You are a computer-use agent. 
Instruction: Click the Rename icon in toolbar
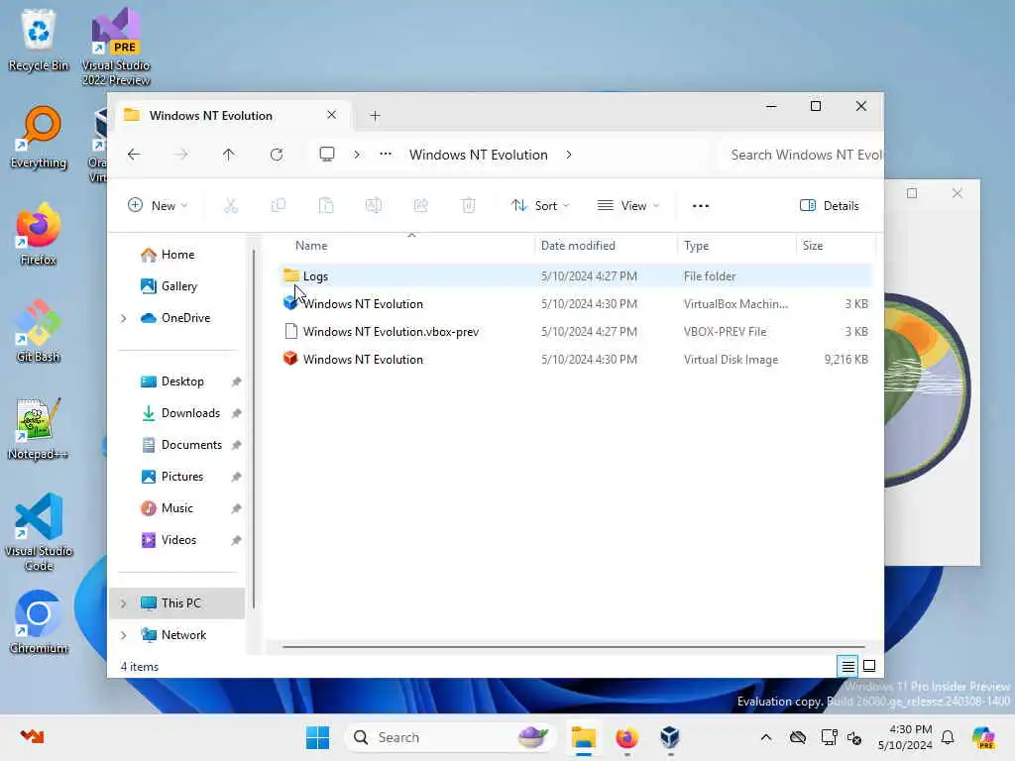[x=374, y=206]
